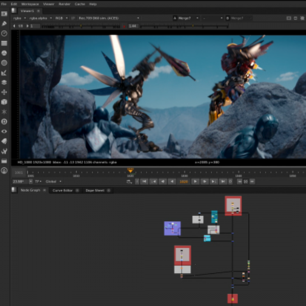Click the Draw nodes icon
306x306 pixels.
tap(4, 23)
